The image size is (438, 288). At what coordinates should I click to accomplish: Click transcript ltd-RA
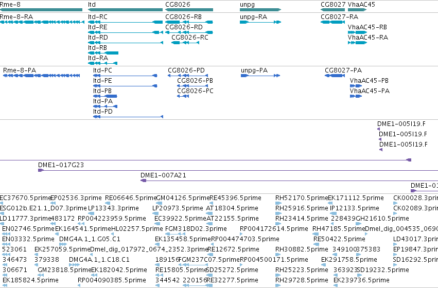tap(102, 63)
